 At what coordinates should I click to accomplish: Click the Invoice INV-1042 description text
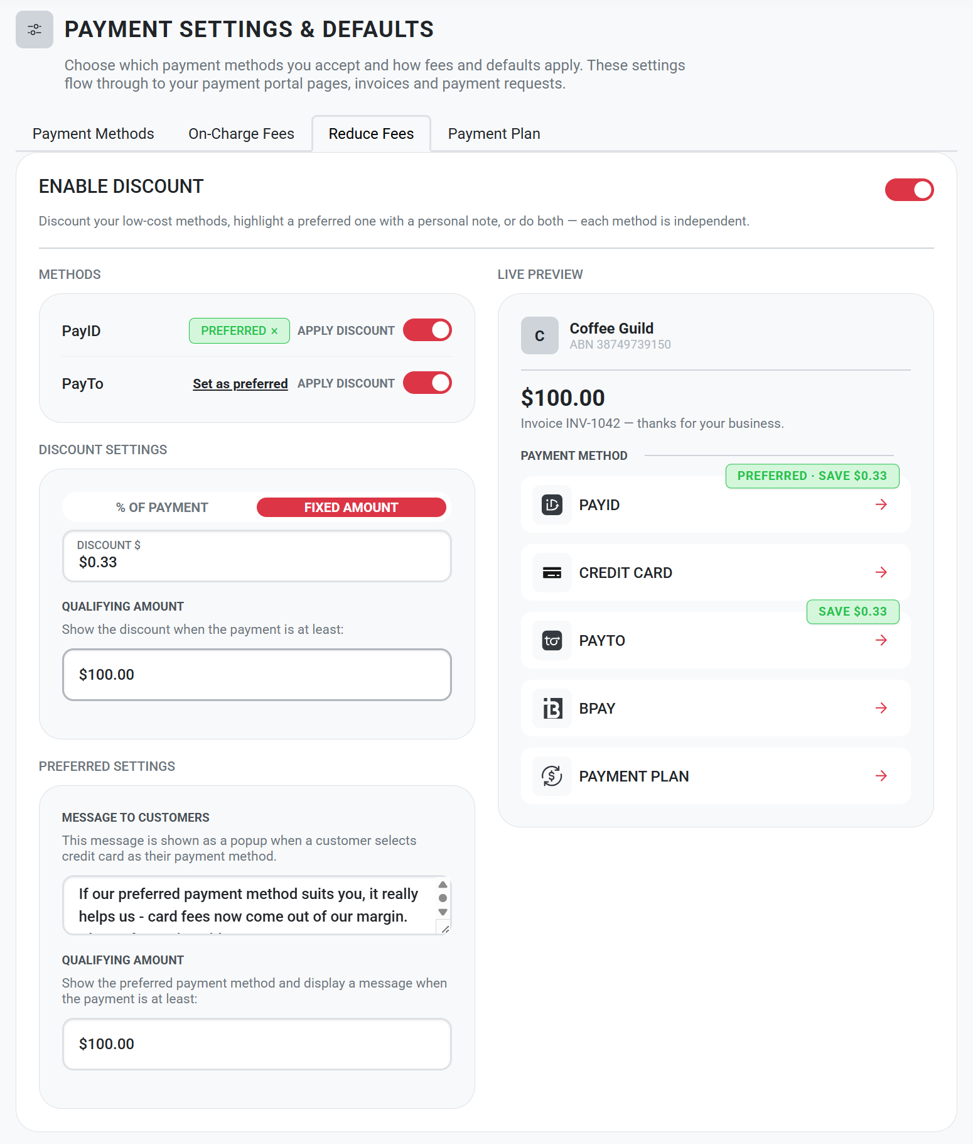[x=652, y=423]
